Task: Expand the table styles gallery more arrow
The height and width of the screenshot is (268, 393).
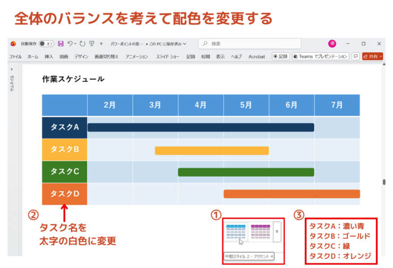Action: (277, 232)
